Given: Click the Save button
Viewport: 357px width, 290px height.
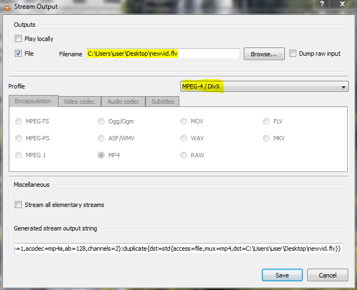Looking at the screenshot, I should click(282, 275).
